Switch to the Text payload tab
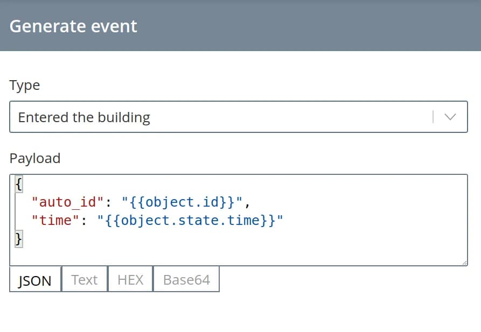Viewport: 481px width, 332px height. pyautogui.click(x=85, y=280)
